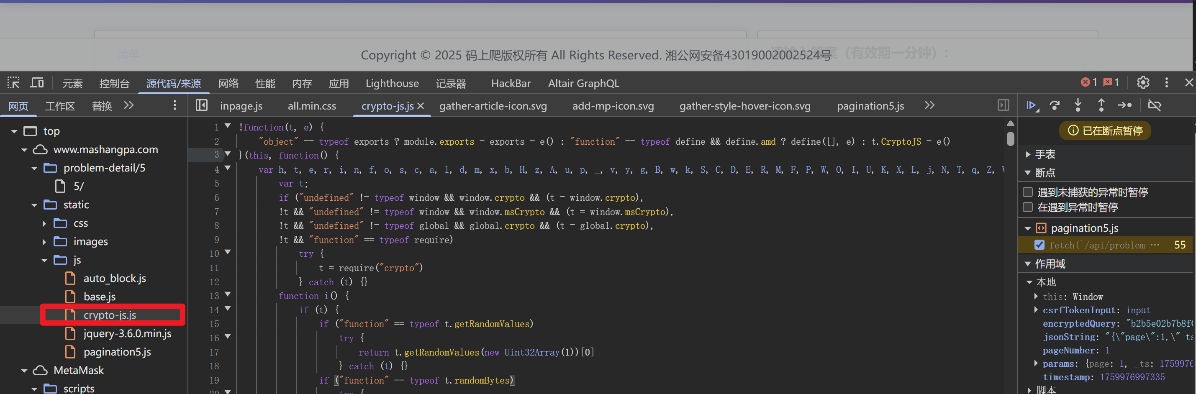The width and height of the screenshot is (1196, 394).
Task: Expand the css folder in tree
Action: coord(44,224)
